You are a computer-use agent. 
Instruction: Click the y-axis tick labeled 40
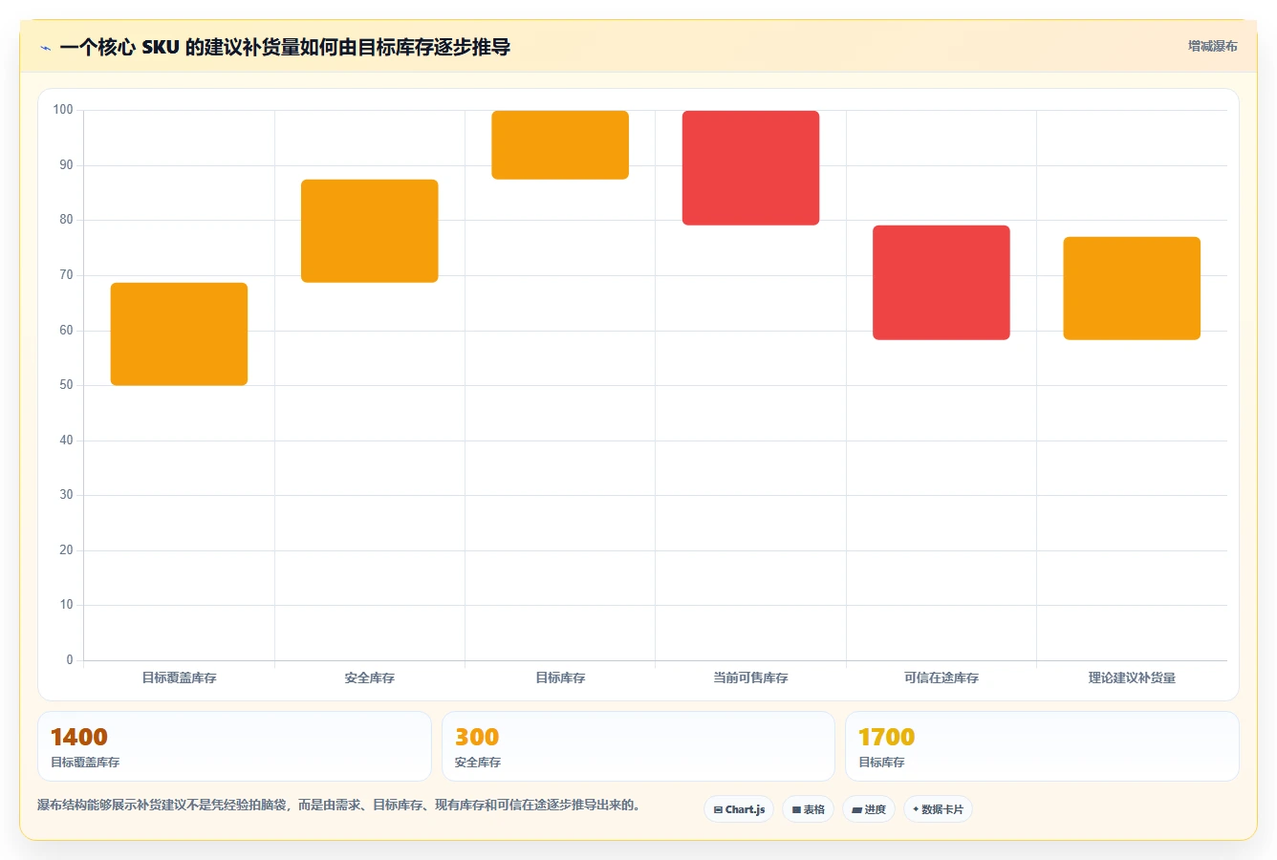click(x=66, y=441)
